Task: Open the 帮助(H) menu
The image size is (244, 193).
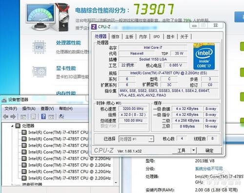Action: [x=66, y=108]
